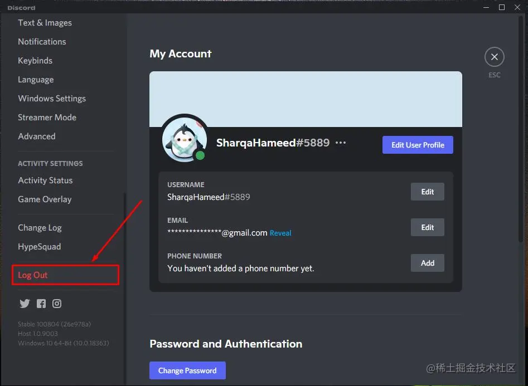Close settings with the ESC circle button

[x=495, y=57]
